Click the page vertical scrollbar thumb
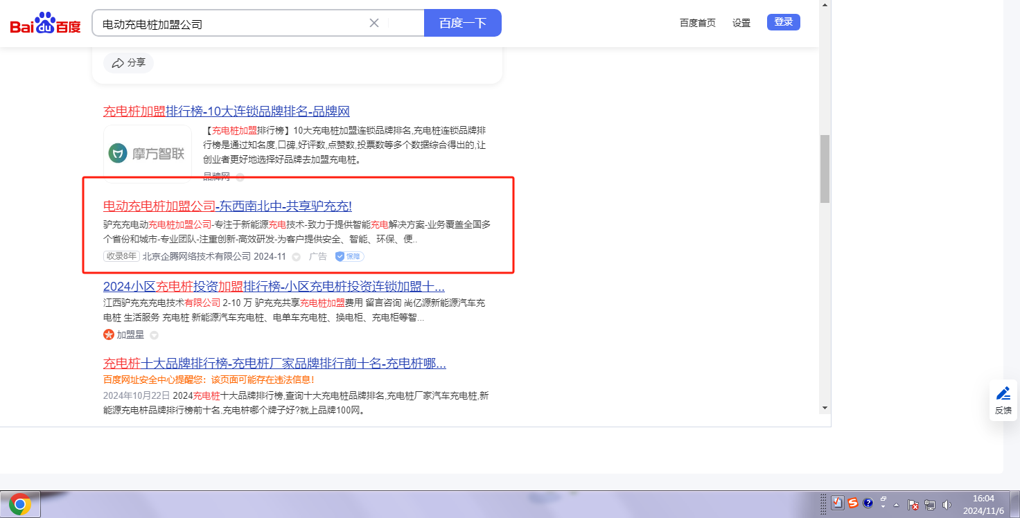The image size is (1020, 518). (825, 168)
